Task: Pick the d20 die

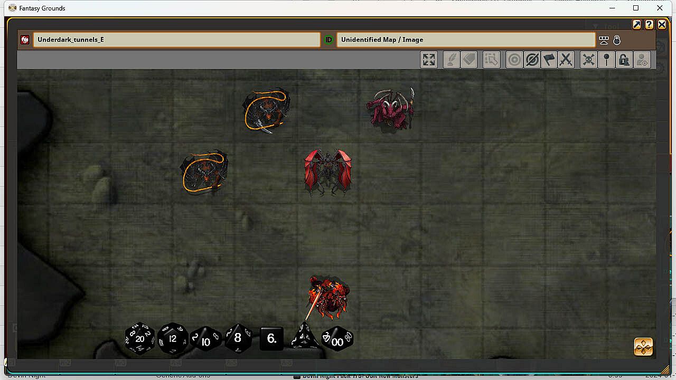Action: pyautogui.click(x=140, y=339)
